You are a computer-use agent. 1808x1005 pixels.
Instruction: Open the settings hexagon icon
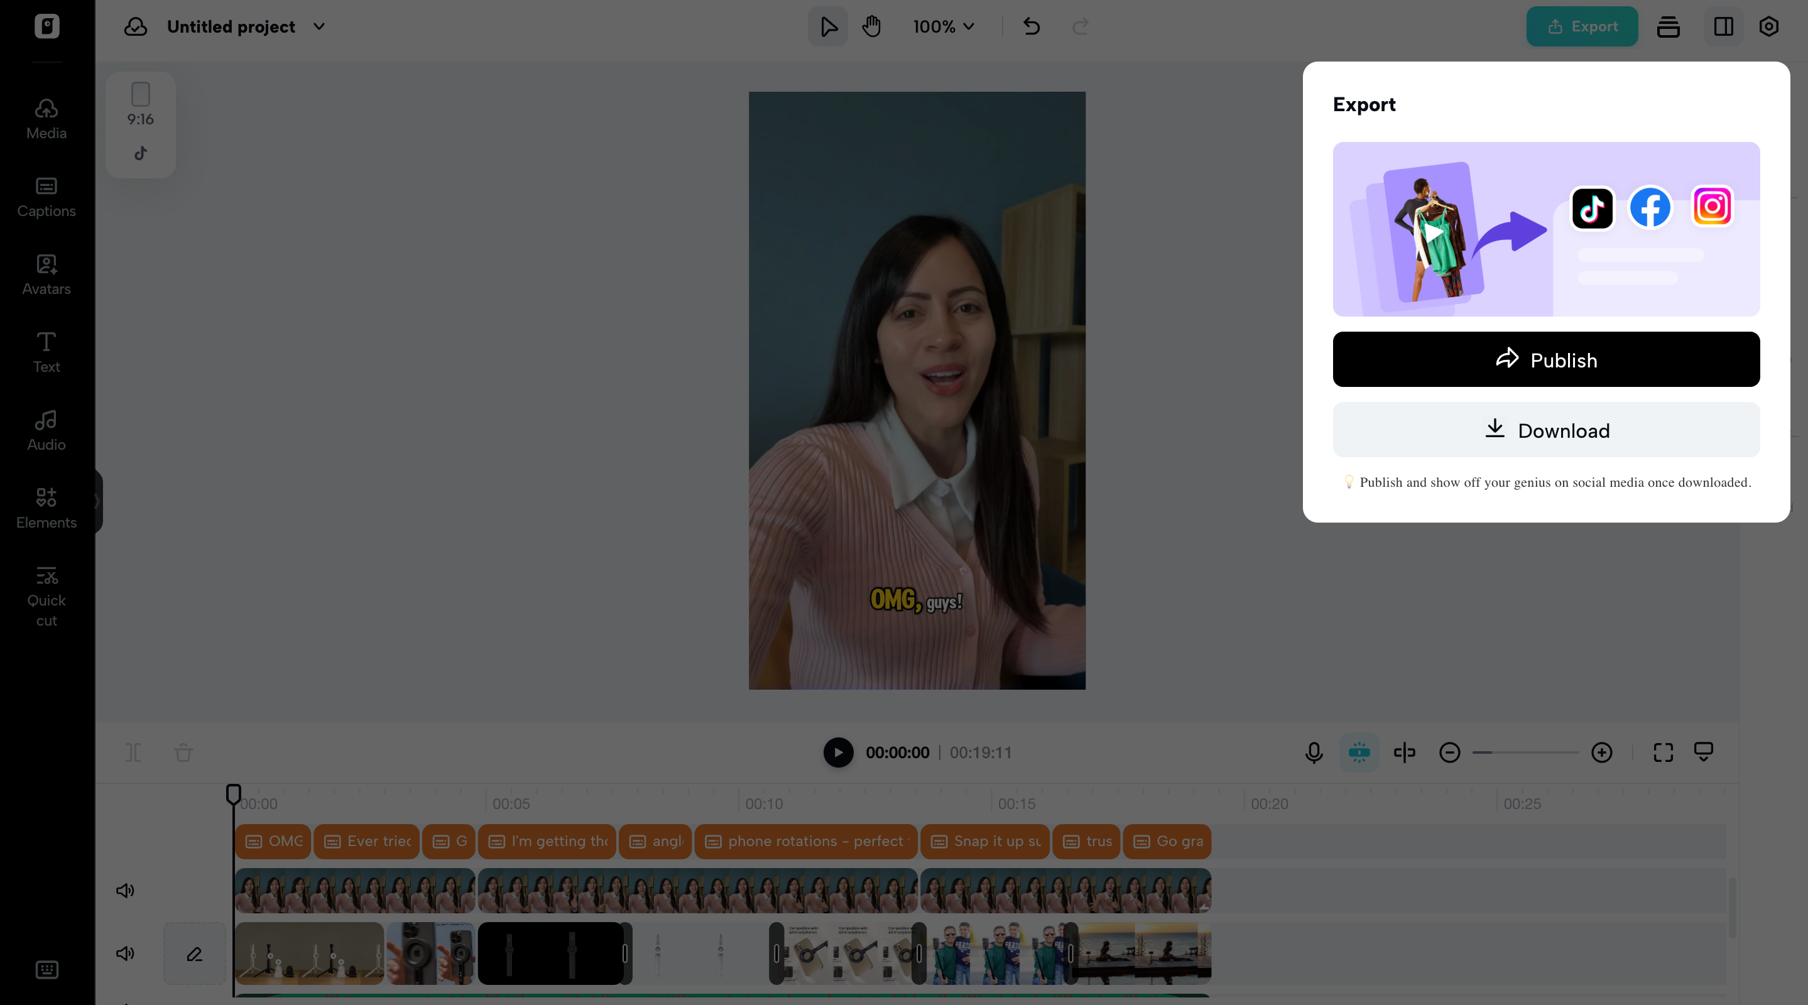1768,26
